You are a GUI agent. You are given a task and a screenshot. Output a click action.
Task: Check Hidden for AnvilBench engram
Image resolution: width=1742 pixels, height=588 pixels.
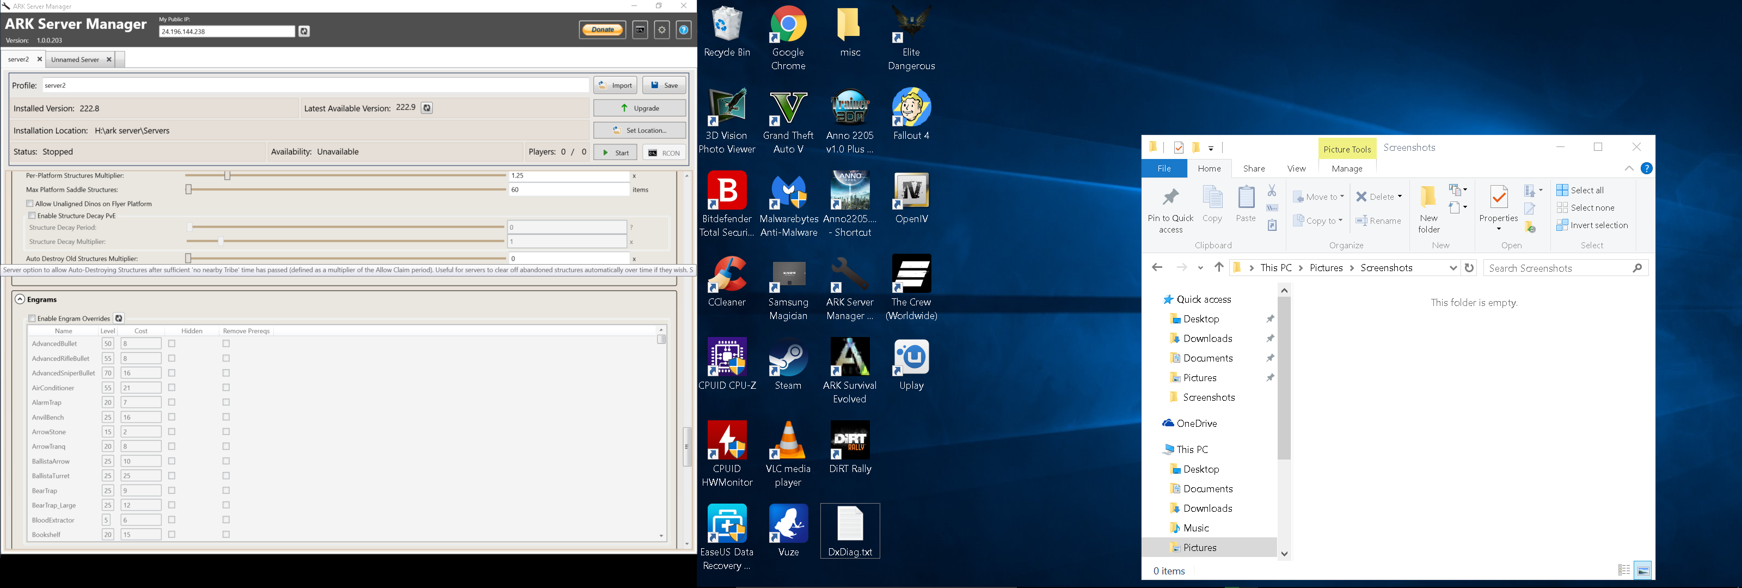tap(172, 418)
